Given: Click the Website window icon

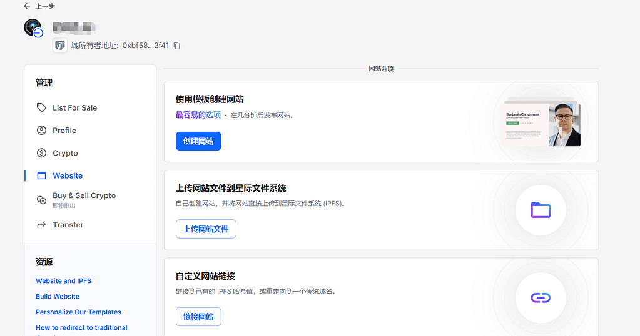Looking at the screenshot, I should [x=41, y=175].
